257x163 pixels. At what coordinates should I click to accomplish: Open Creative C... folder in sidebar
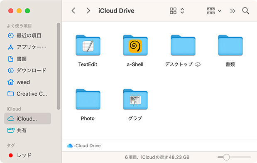(27, 94)
